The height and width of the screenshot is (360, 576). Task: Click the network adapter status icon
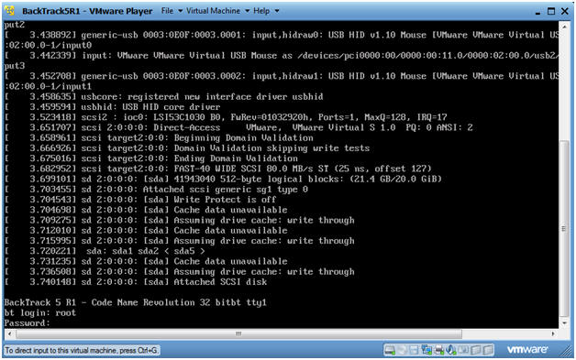pos(426,350)
